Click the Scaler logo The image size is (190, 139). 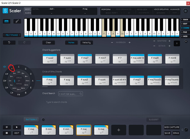(12, 11)
